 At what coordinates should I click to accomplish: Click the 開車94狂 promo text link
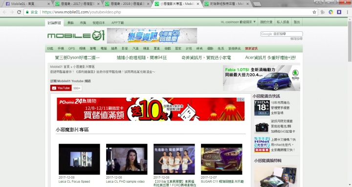(142, 58)
